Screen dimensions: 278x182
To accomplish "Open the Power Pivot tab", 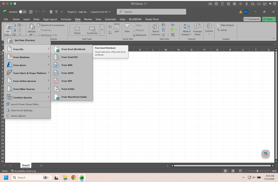I will (152, 19).
